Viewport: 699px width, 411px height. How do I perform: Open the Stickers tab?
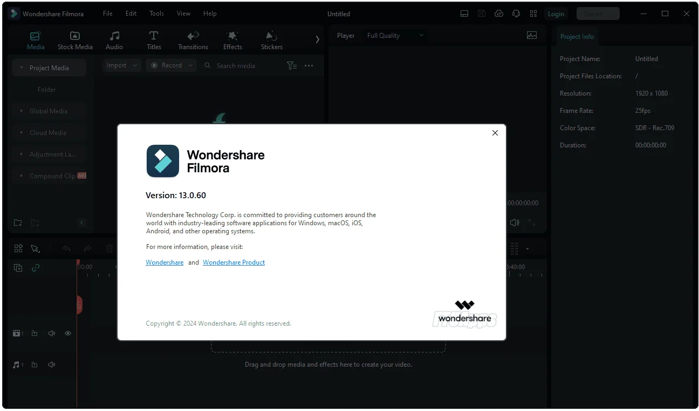[x=272, y=41]
